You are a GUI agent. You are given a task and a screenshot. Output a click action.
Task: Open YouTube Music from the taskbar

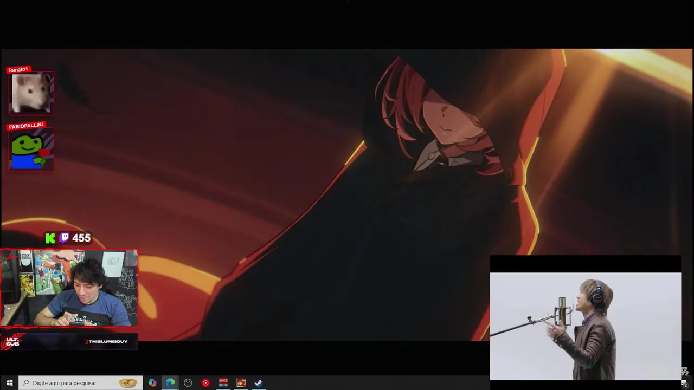[x=205, y=383]
